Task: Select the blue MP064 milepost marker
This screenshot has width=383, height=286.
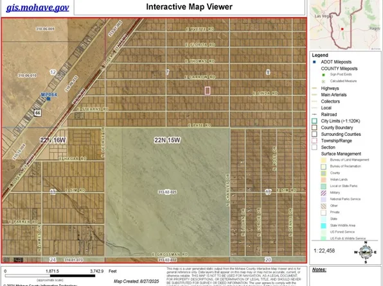Action: [49, 99]
